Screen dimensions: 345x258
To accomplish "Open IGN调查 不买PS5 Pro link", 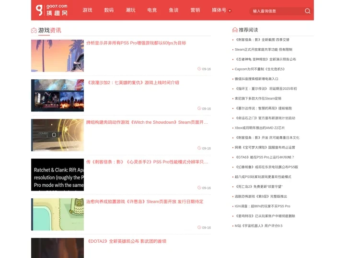I will point(263,206).
